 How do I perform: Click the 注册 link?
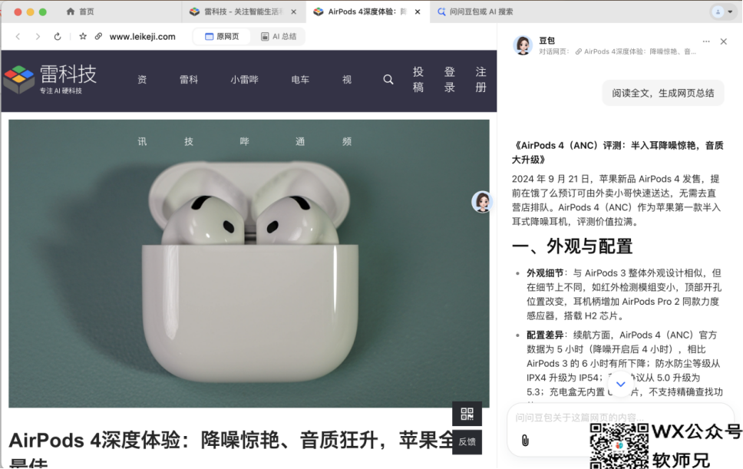coord(481,80)
